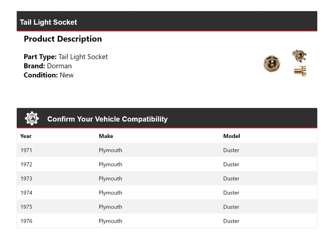Image resolution: width=334 pixels, height=239 pixels.
Task: Select the 1971 Plymouth Duster row
Action: pos(167,150)
